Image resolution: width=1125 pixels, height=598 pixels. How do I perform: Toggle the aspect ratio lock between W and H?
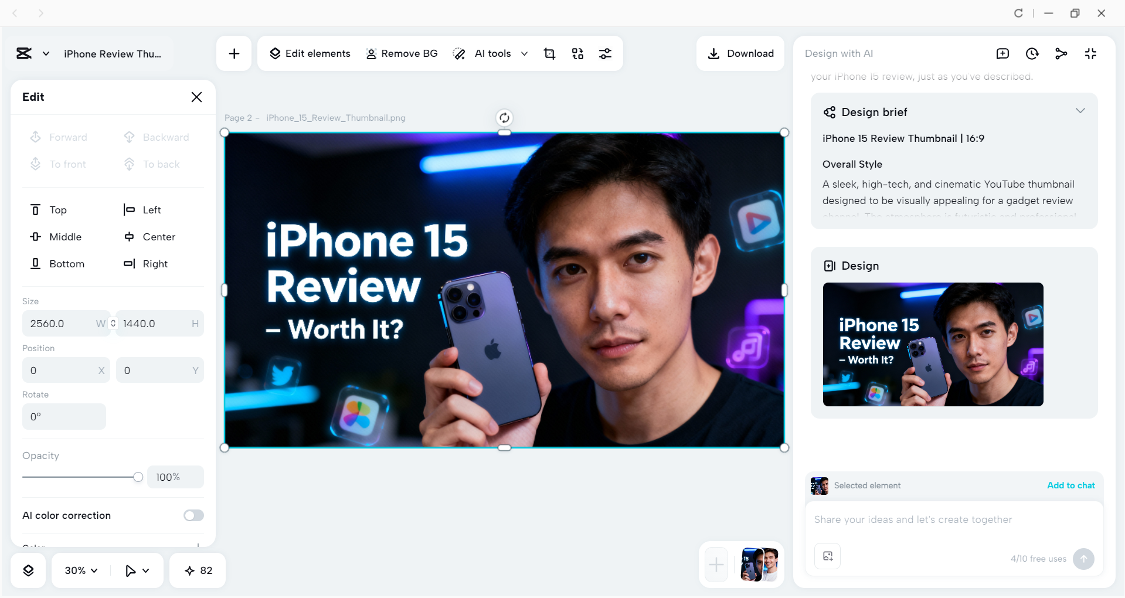click(x=113, y=323)
